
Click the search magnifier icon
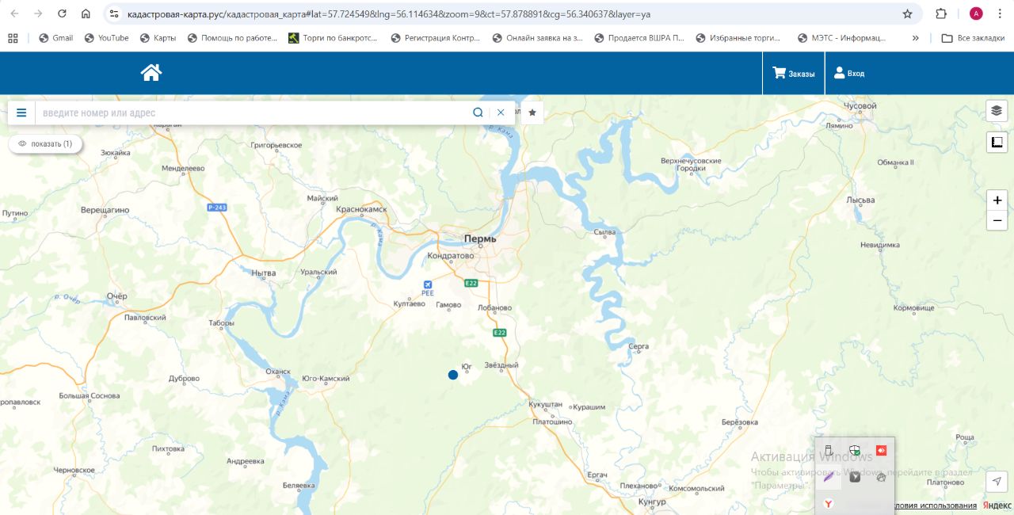478,113
